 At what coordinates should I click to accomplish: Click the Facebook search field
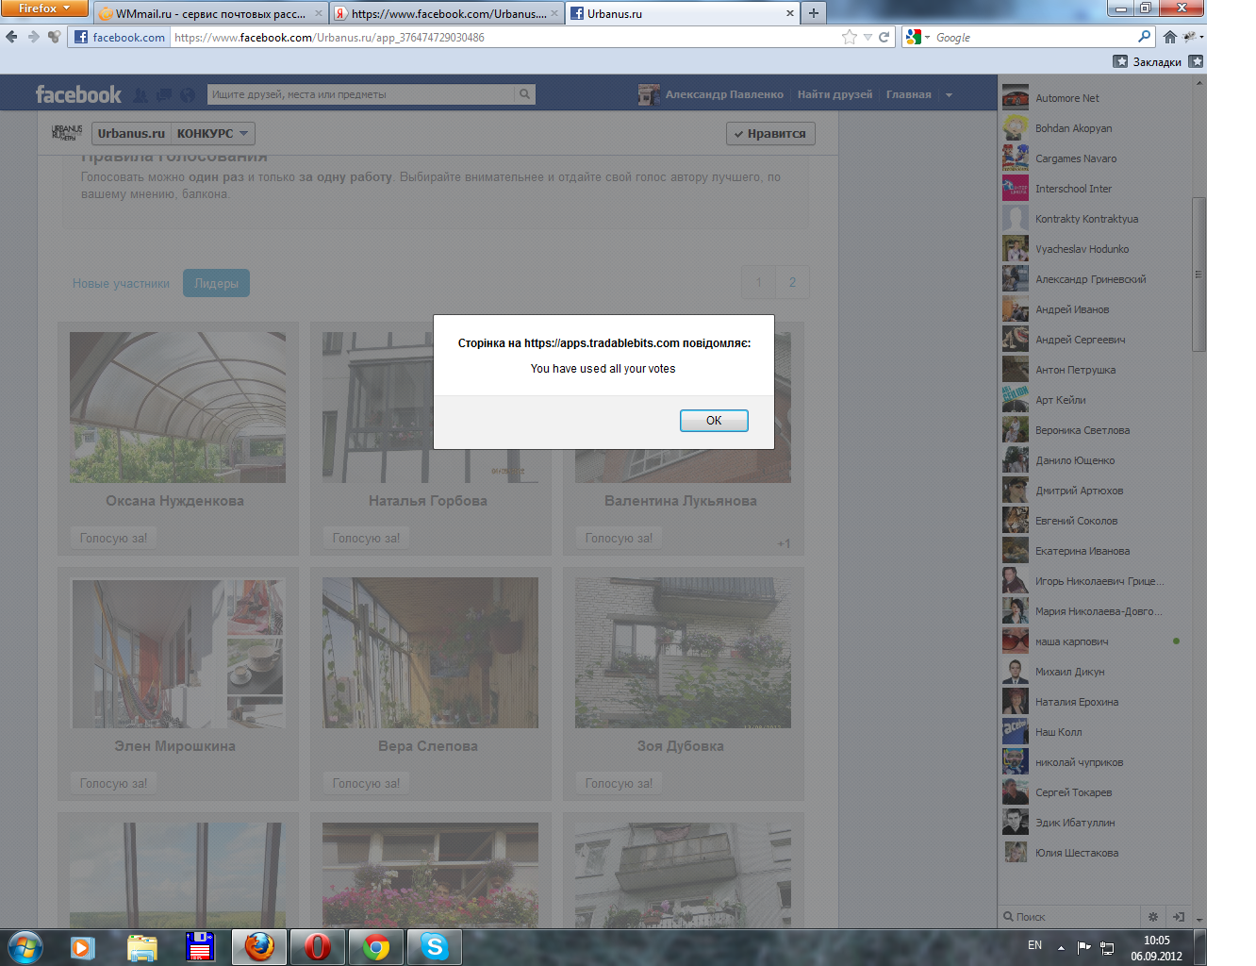[361, 94]
